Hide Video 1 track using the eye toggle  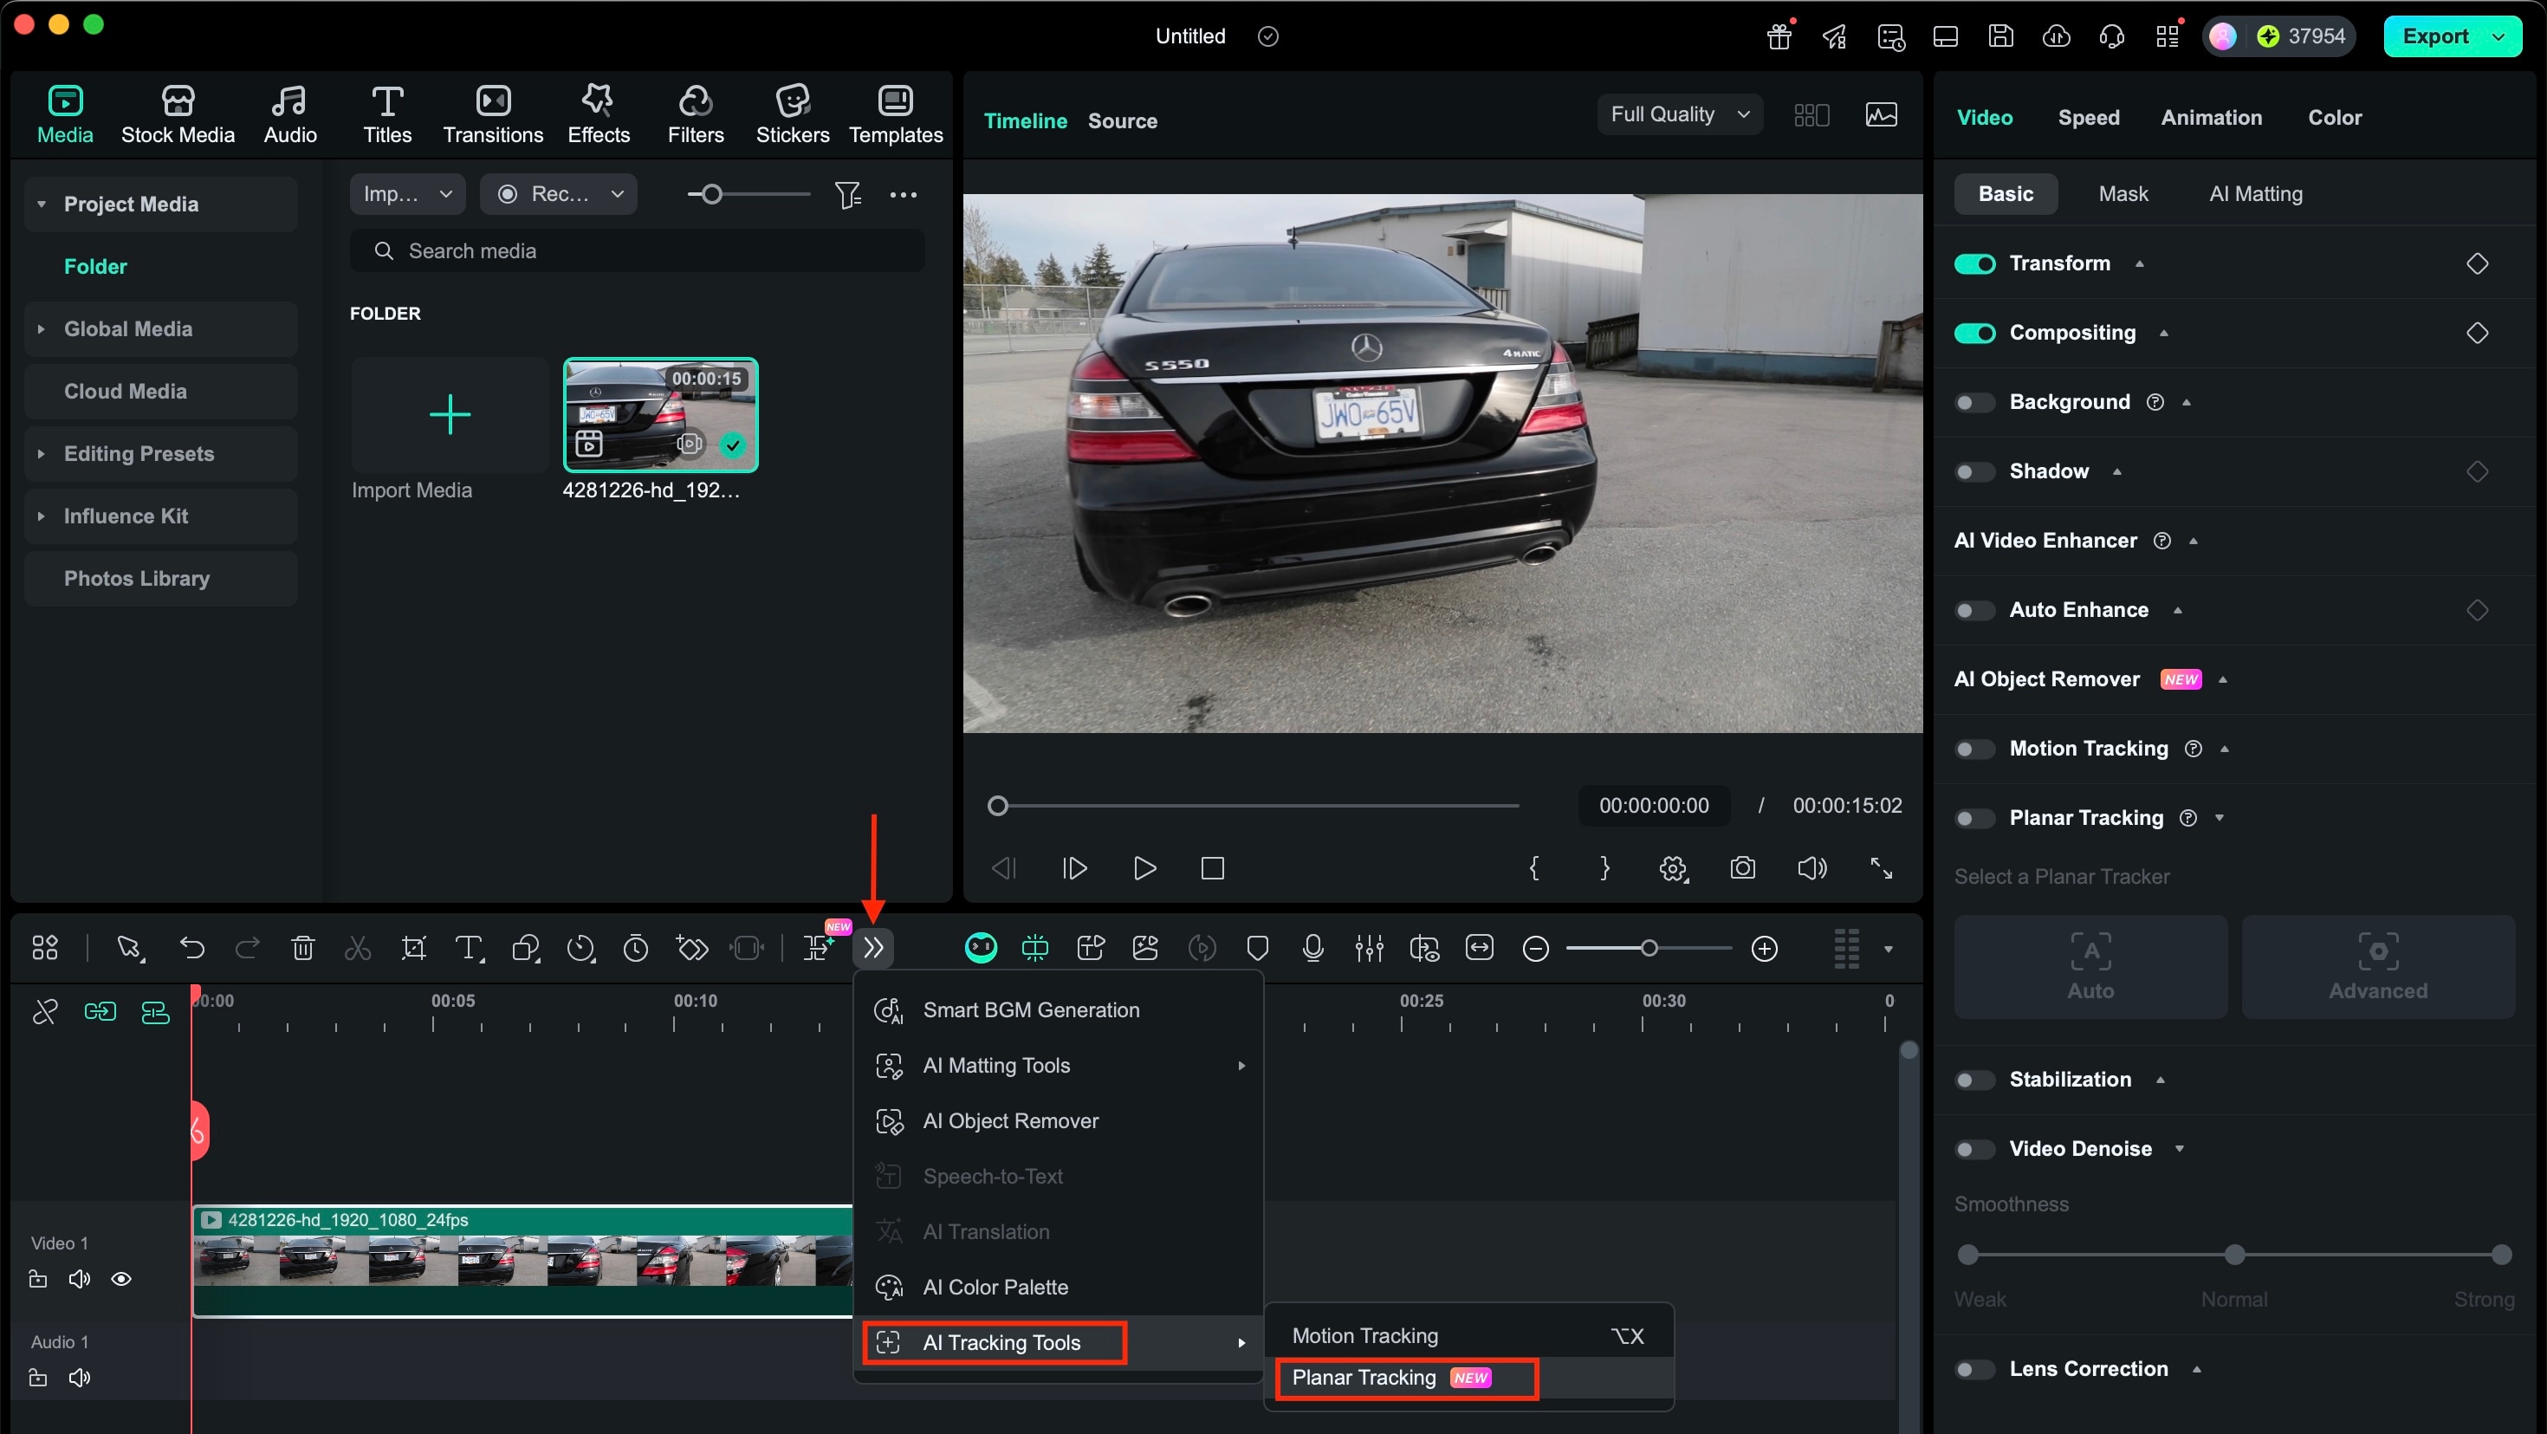[120, 1279]
